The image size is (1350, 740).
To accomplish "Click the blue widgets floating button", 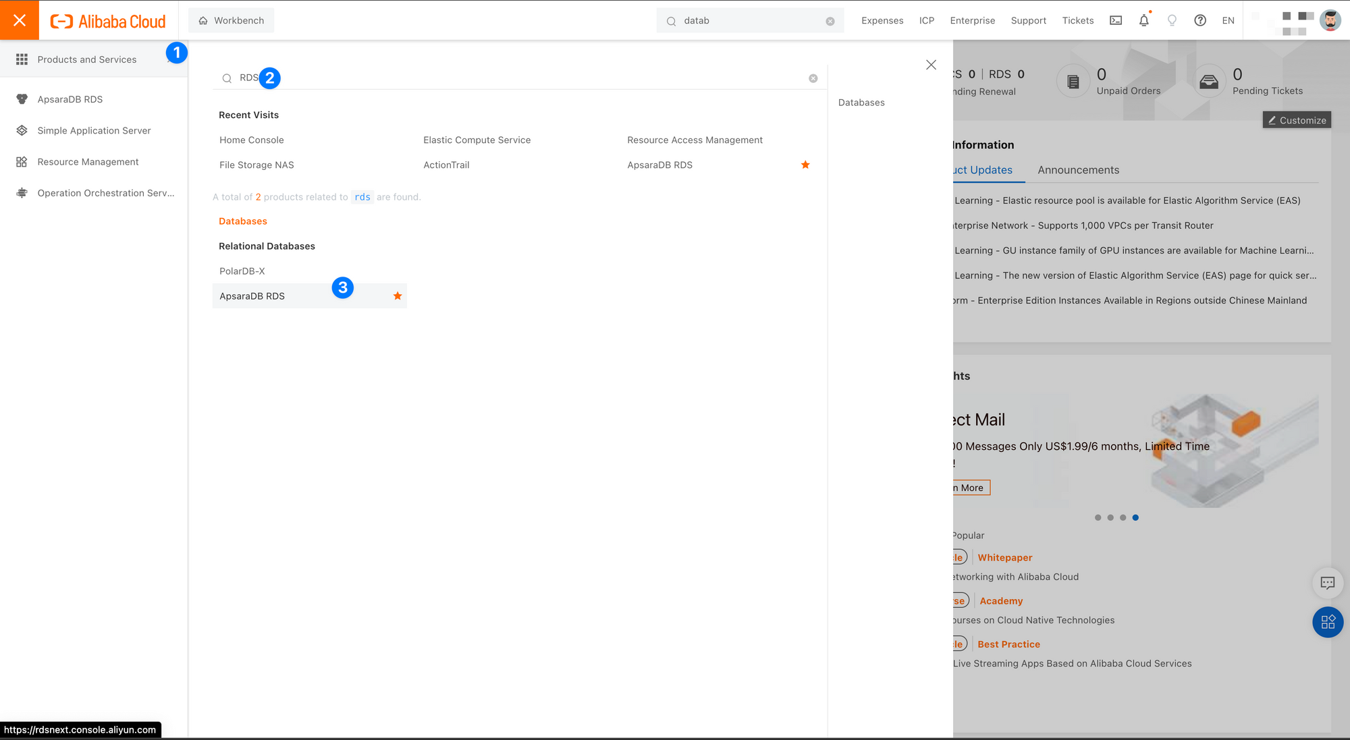I will [1327, 622].
